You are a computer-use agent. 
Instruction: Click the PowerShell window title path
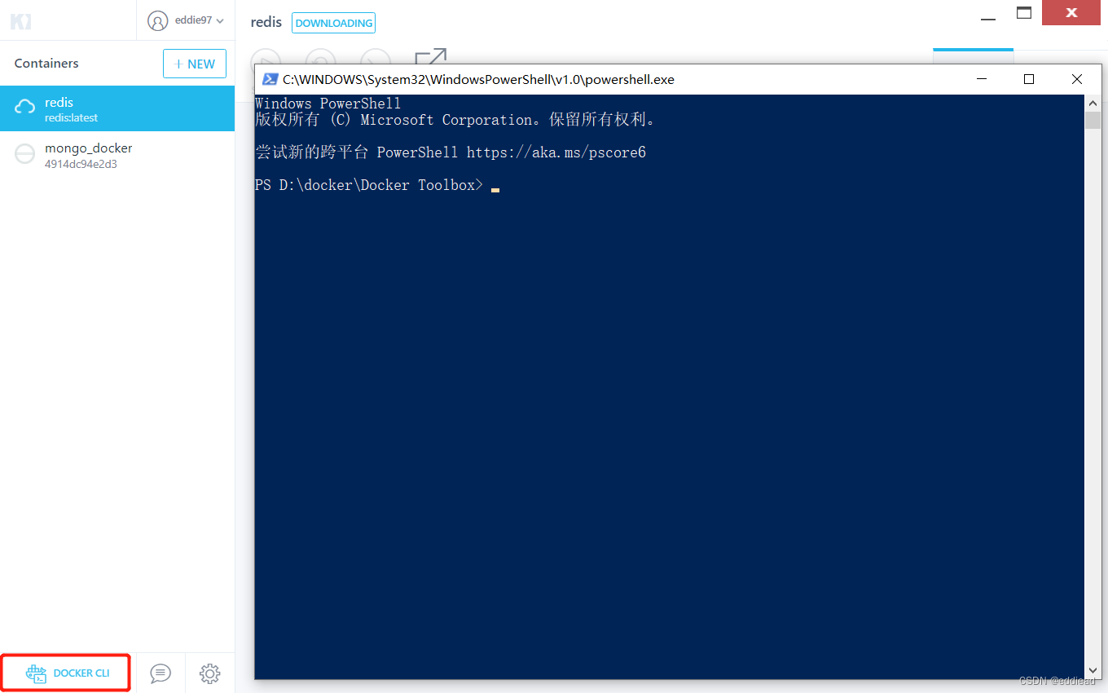[x=478, y=79]
